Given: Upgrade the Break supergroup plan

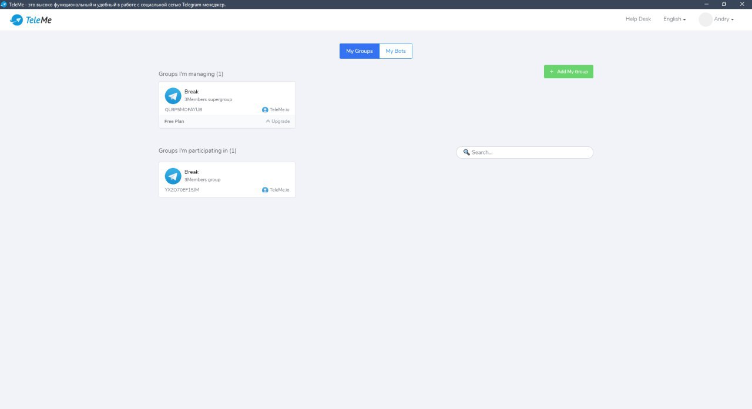Looking at the screenshot, I should tap(278, 122).
